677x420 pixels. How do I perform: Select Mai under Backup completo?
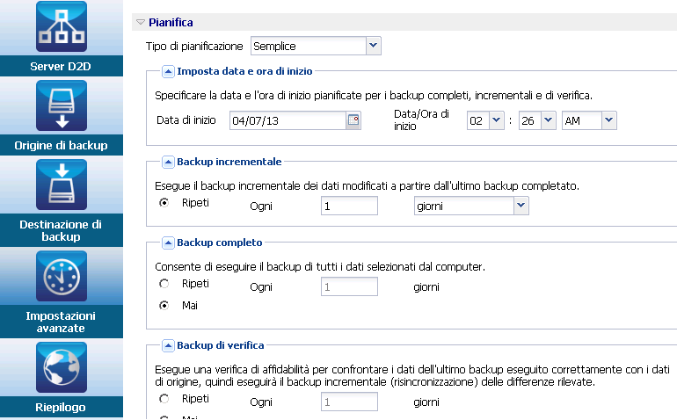164,306
